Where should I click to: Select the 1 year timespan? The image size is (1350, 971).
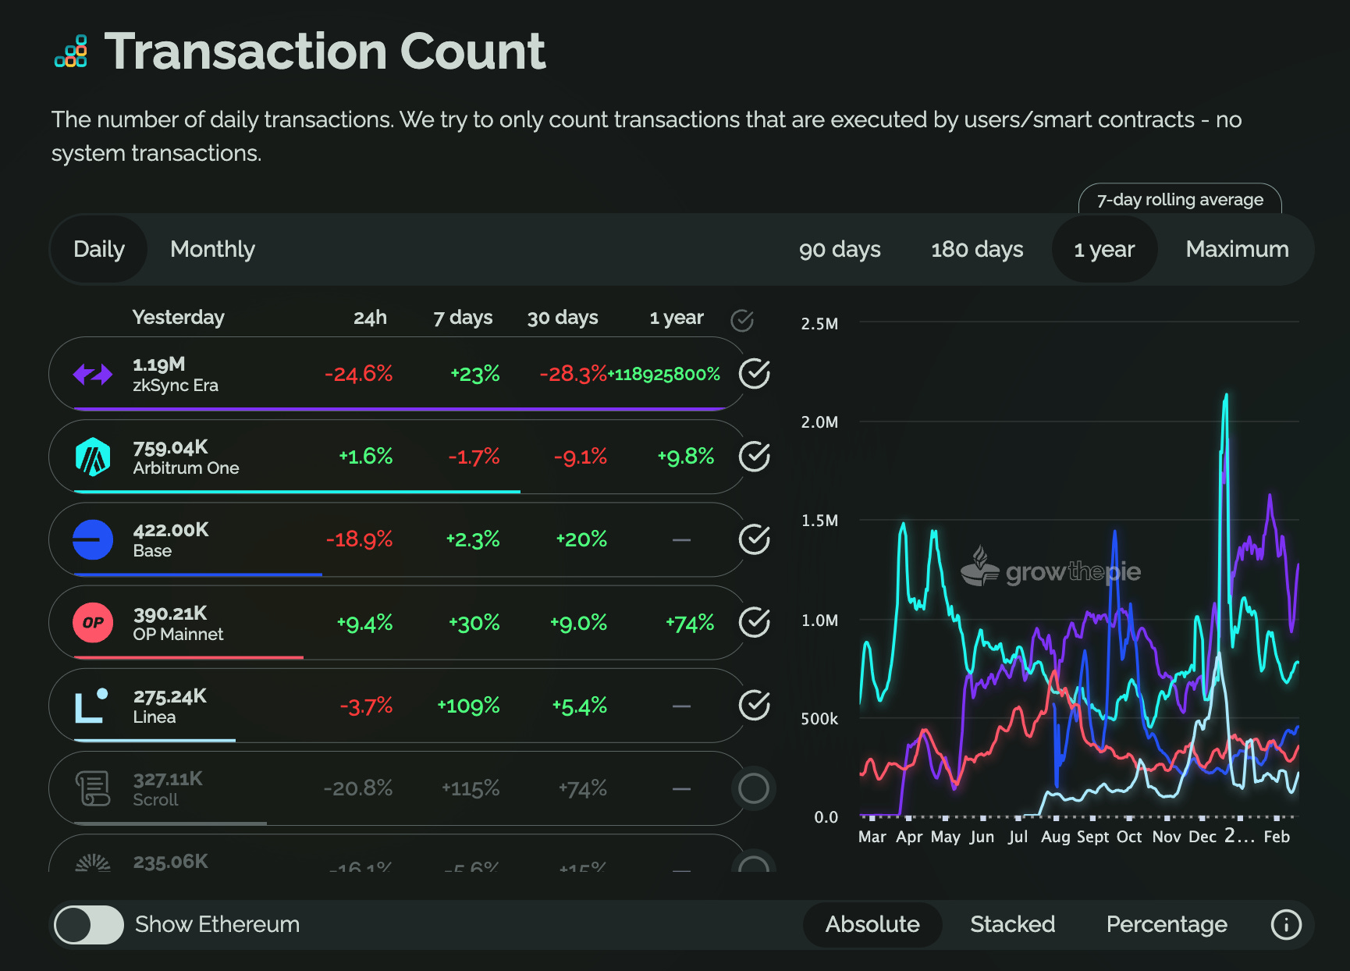pos(1104,249)
